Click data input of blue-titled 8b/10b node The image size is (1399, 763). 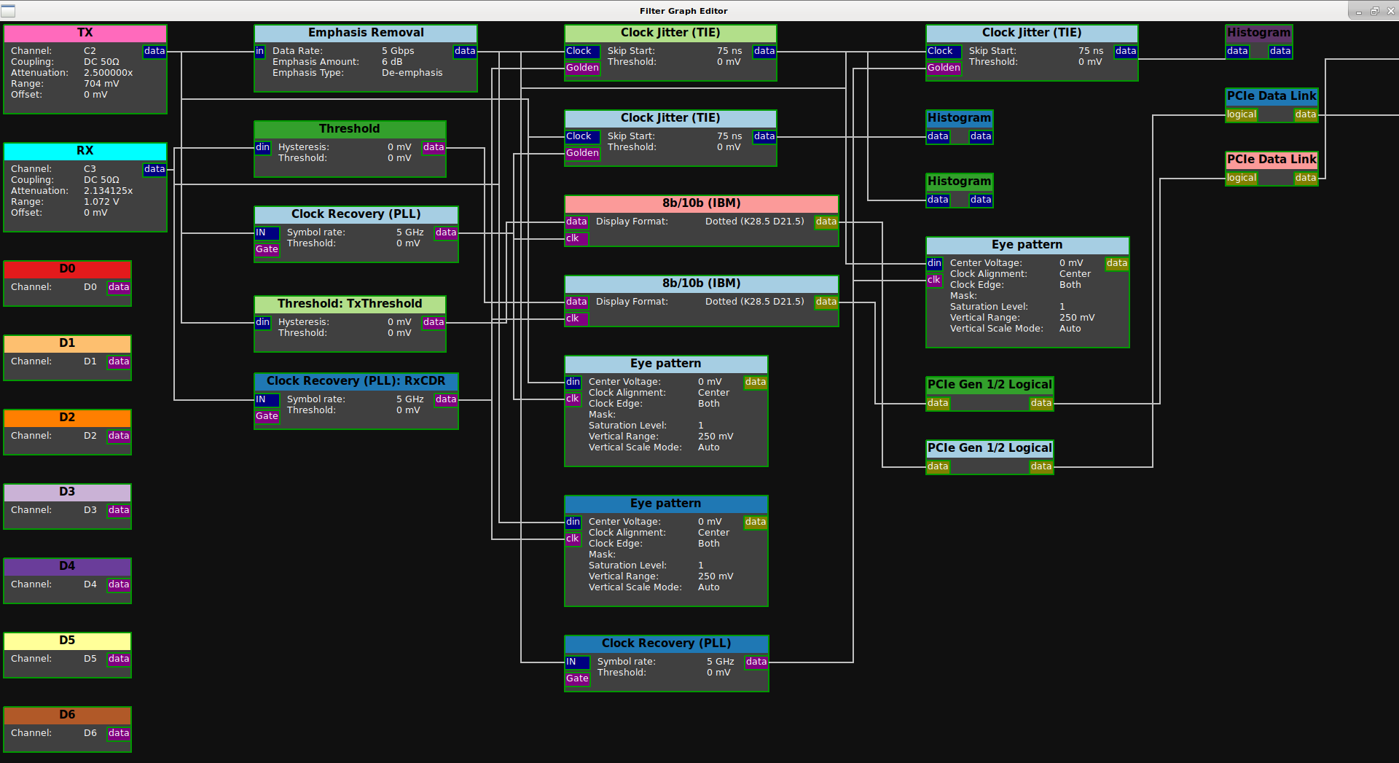point(576,302)
